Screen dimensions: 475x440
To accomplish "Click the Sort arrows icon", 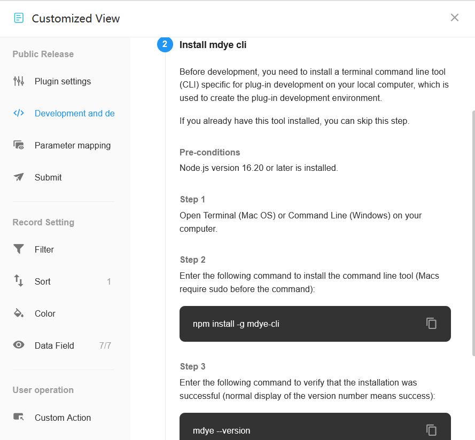I will (x=19, y=281).
